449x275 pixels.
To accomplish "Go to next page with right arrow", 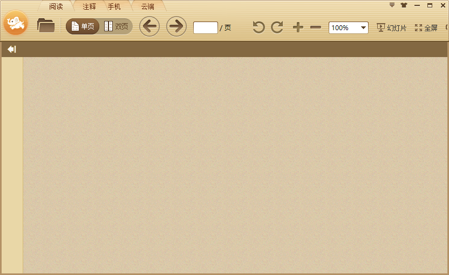I will pos(176,26).
